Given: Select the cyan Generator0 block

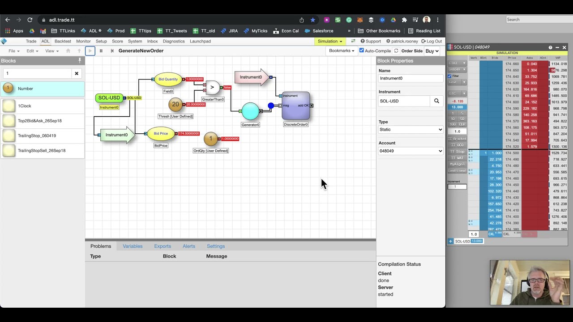Looking at the screenshot, I should click(250, 111).
